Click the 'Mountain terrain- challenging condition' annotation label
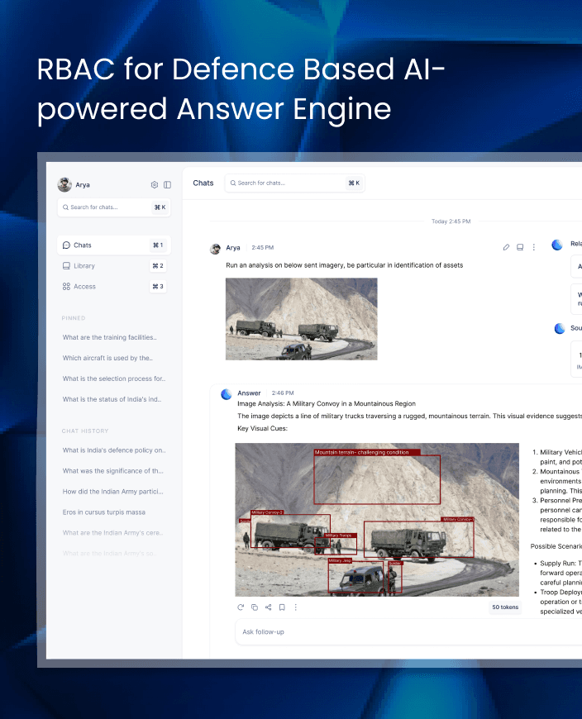The image size is (582, 719). tap(367, 453)
